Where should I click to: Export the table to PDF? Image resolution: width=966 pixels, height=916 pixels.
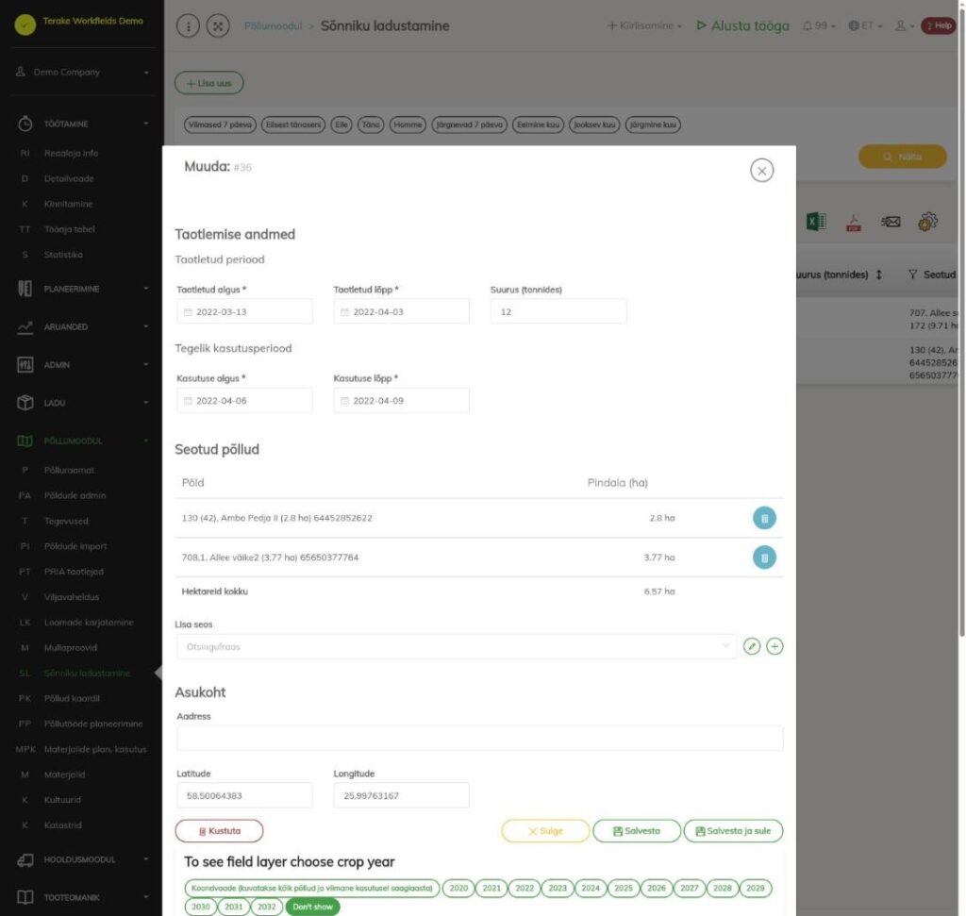(x=853, y=222)
